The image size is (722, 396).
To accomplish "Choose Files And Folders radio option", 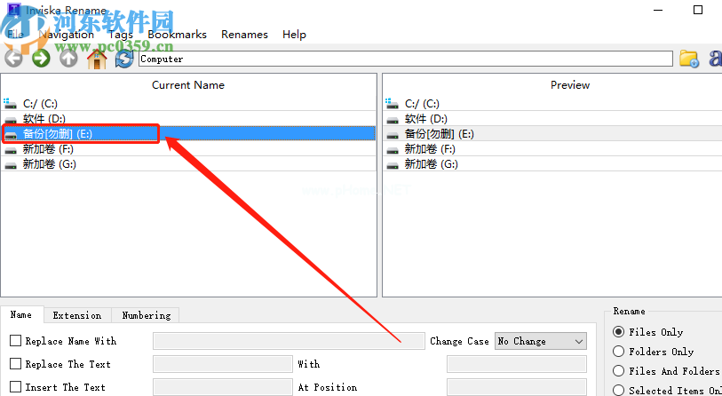I will 619,371.
